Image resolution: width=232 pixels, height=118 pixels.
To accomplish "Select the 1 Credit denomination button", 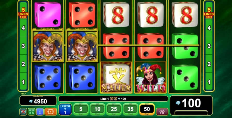I will click(x=65, y=109).
